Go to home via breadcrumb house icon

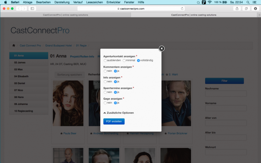[14, 45]
